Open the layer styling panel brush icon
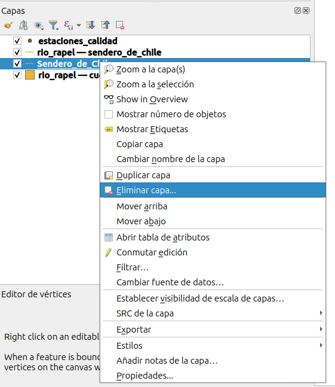335x387 pixels. (8, 25)
